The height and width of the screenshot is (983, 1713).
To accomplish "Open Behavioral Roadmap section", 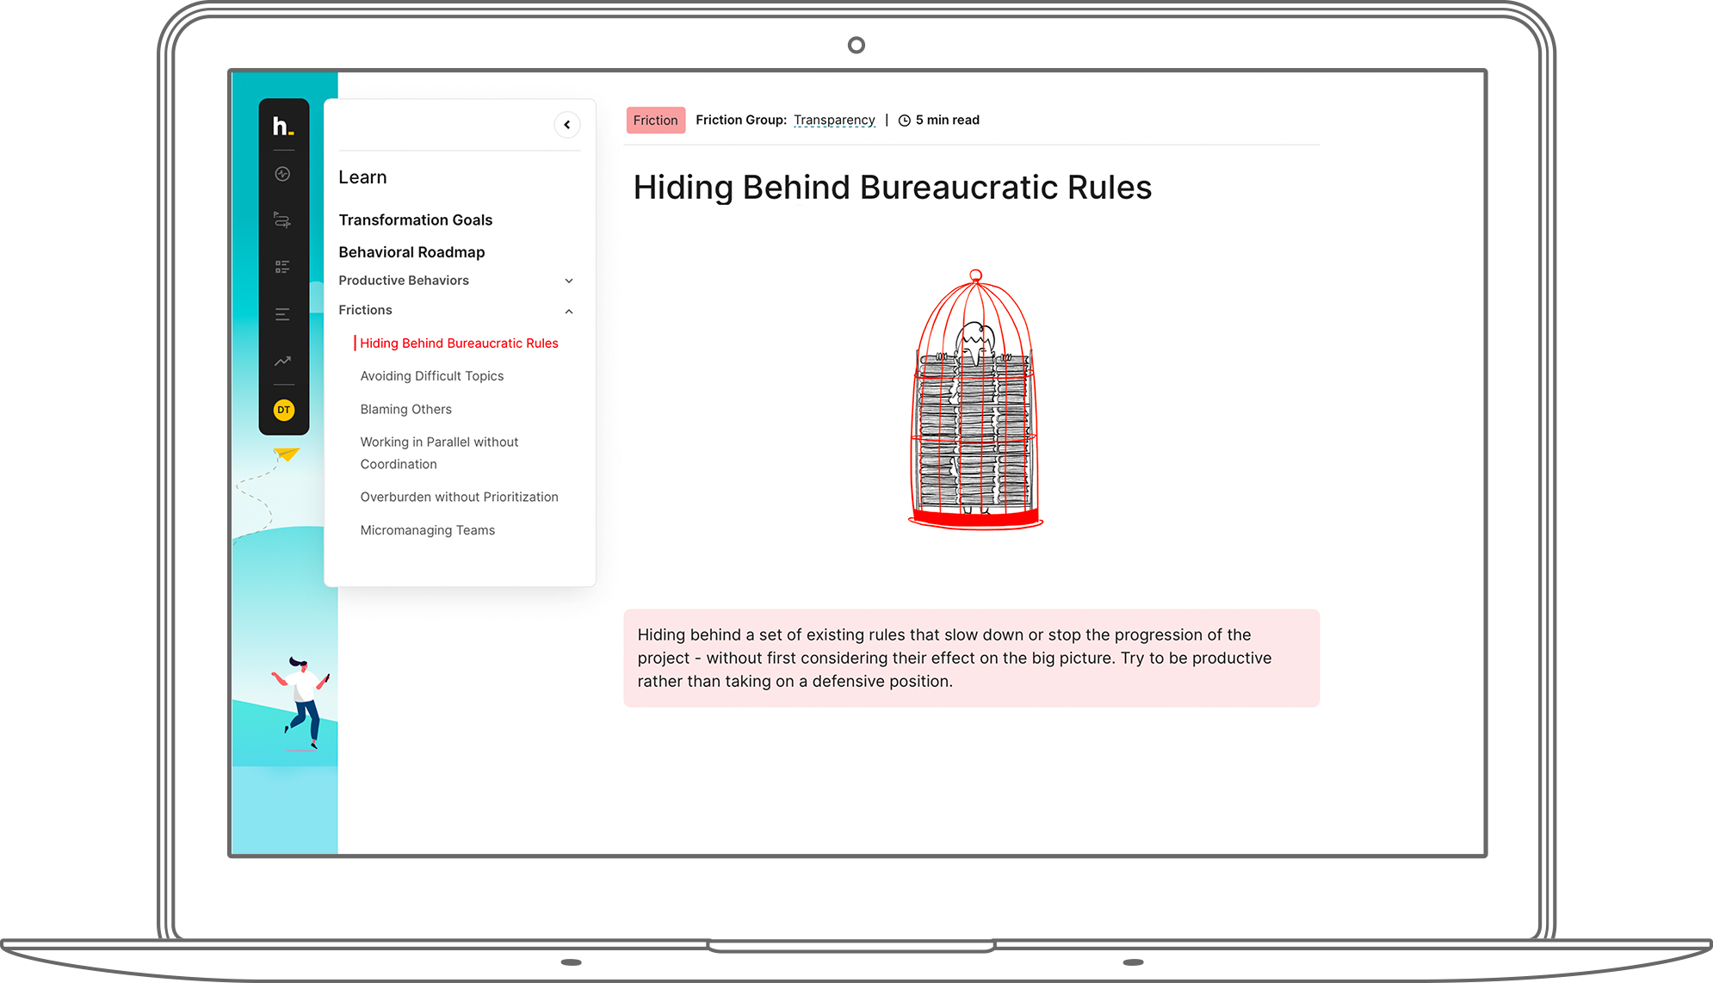I will [411, 252].
